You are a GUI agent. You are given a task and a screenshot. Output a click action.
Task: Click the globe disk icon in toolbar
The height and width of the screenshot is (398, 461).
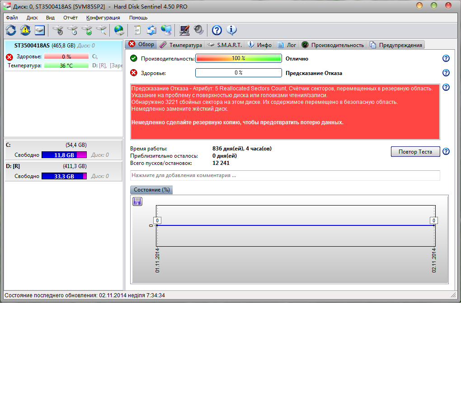click(119, 30)
